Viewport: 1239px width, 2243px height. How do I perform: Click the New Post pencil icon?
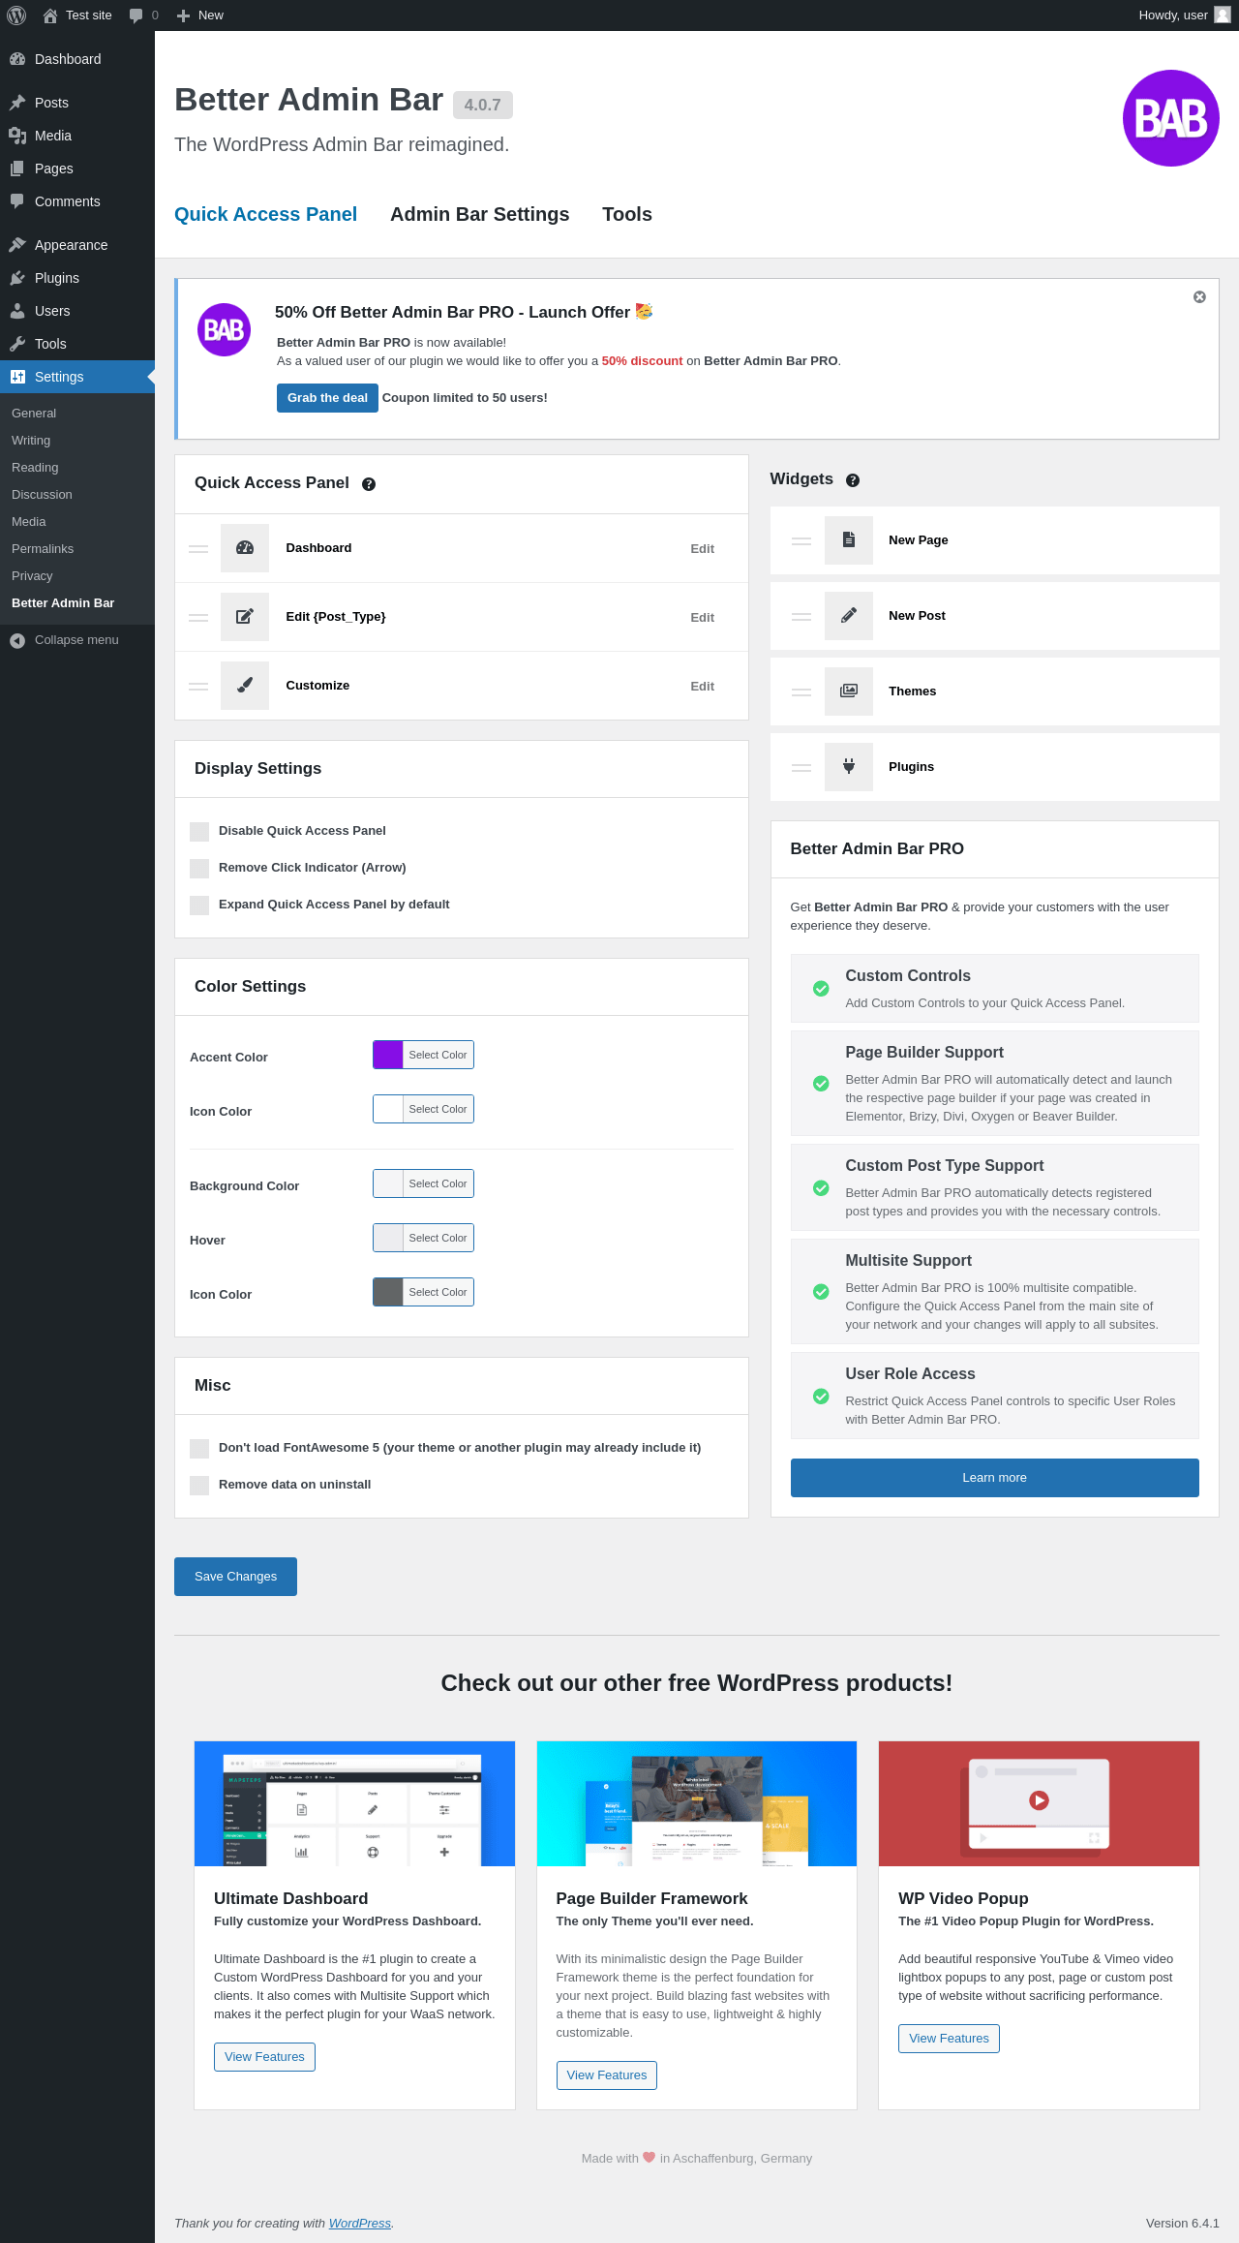coord(849,616)
